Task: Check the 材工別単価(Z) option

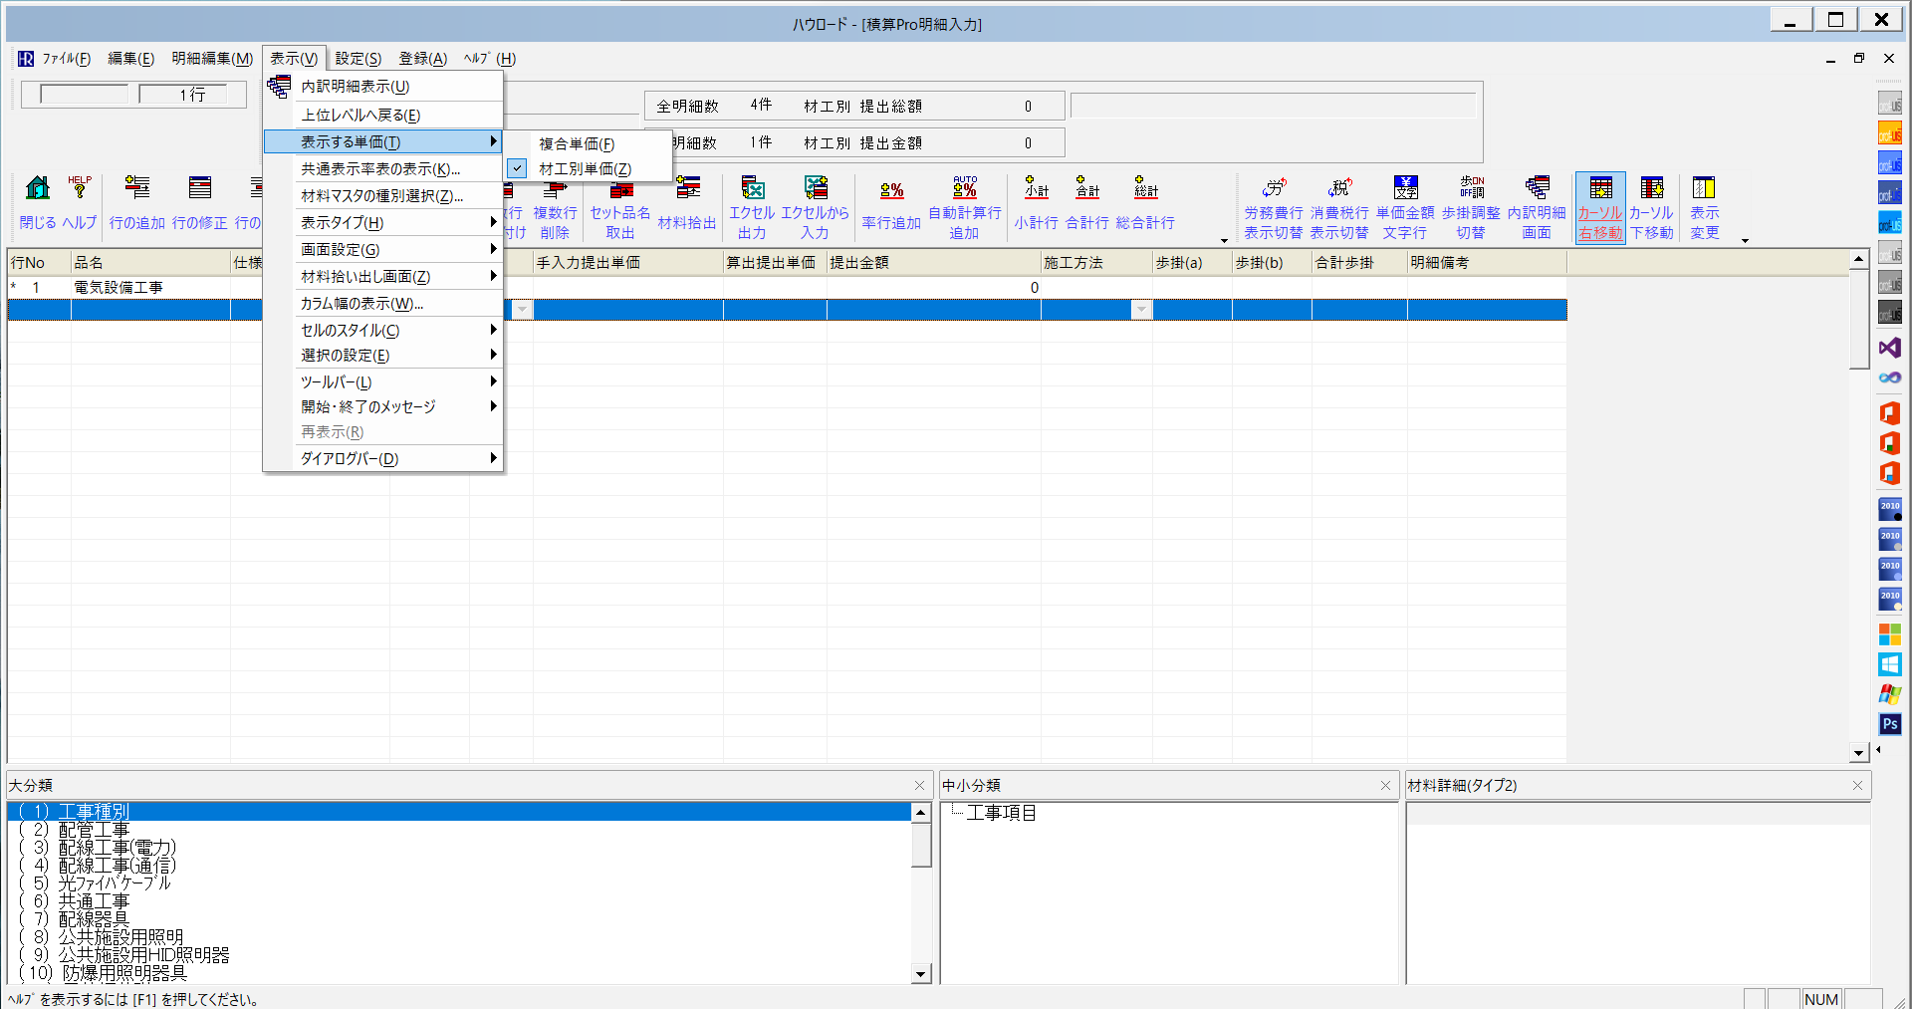Action: (585, 169)
